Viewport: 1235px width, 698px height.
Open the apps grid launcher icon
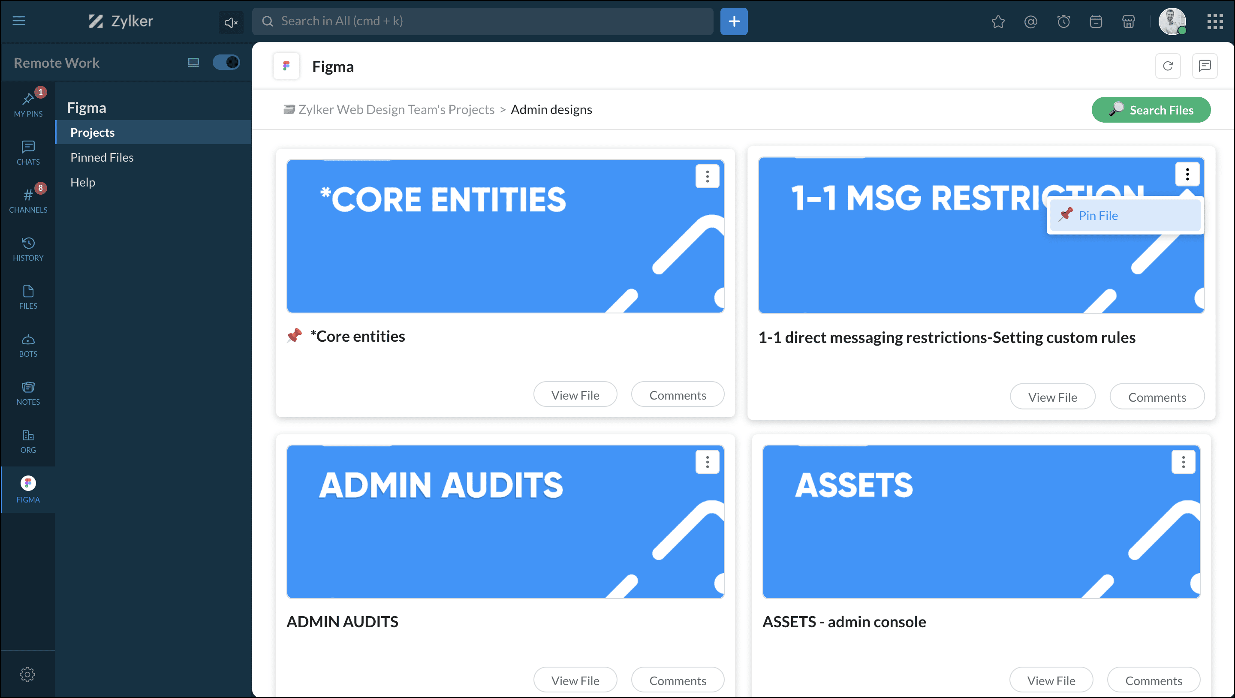(1214, 21)
